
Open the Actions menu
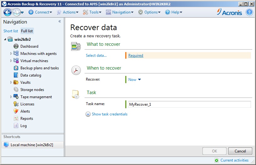(71, 12)
